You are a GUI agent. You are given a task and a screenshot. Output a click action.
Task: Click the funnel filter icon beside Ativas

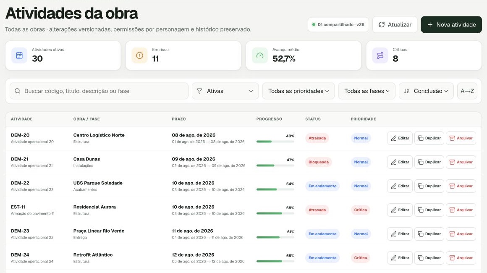pos(199,91)
